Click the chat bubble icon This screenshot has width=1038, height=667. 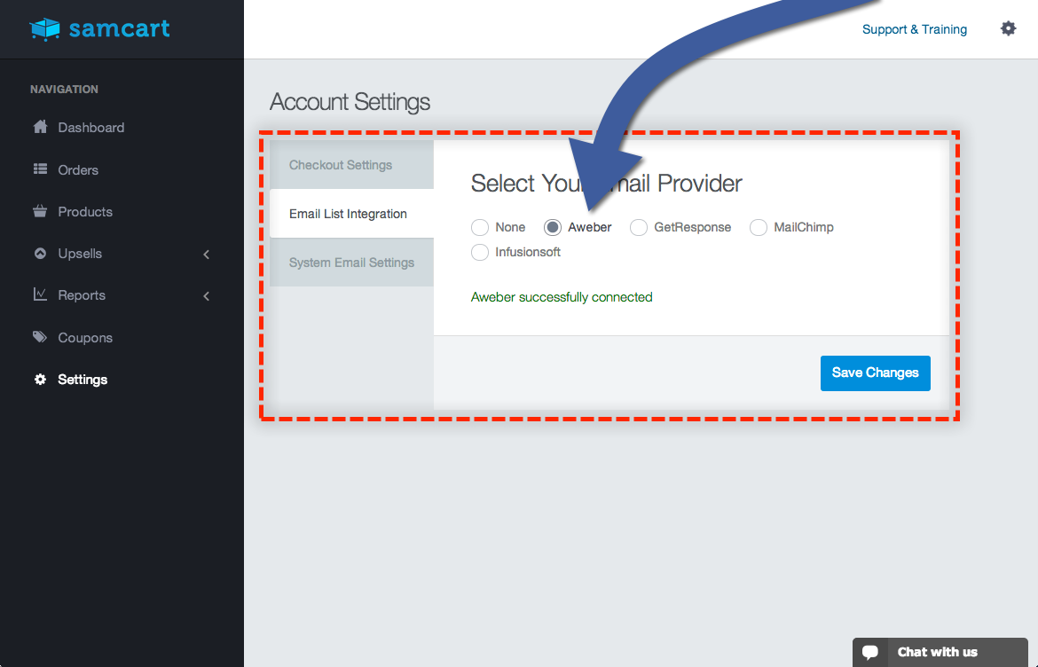coord(869,652)
